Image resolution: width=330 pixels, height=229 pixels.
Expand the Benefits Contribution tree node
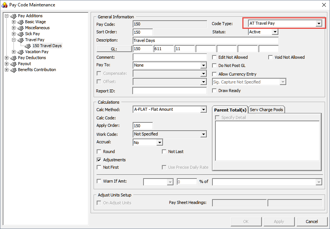6,70
